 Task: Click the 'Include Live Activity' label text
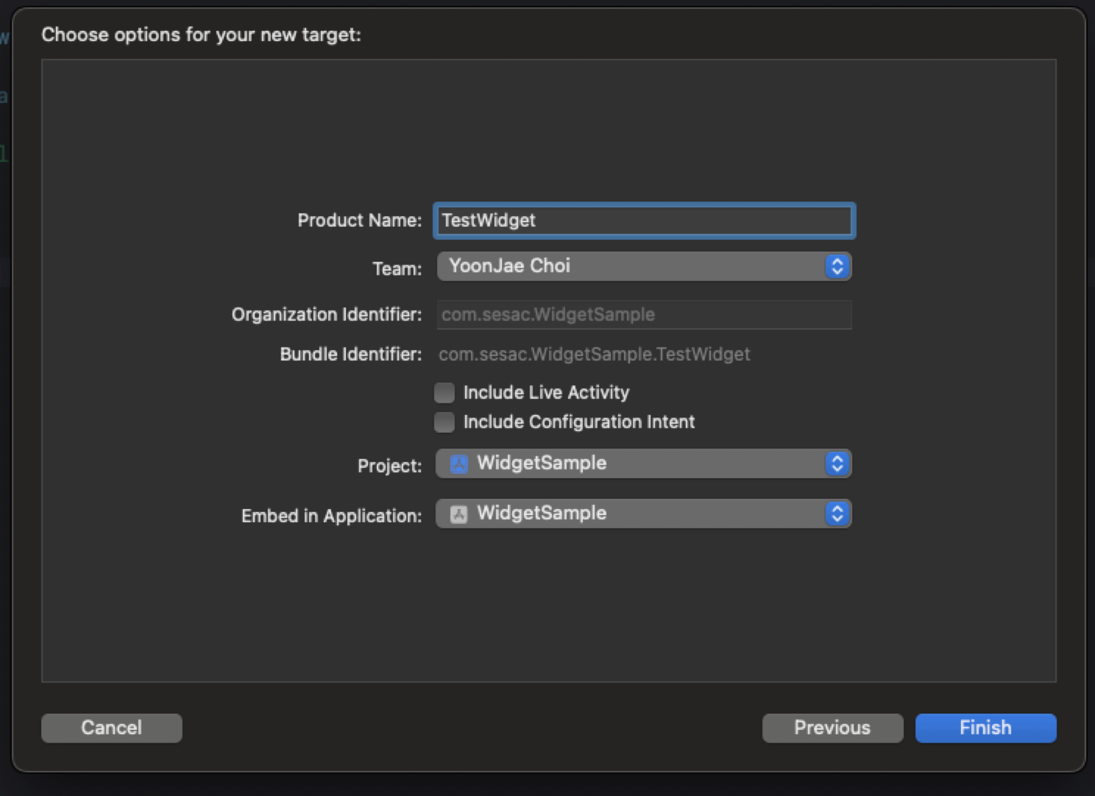(546, 393)
